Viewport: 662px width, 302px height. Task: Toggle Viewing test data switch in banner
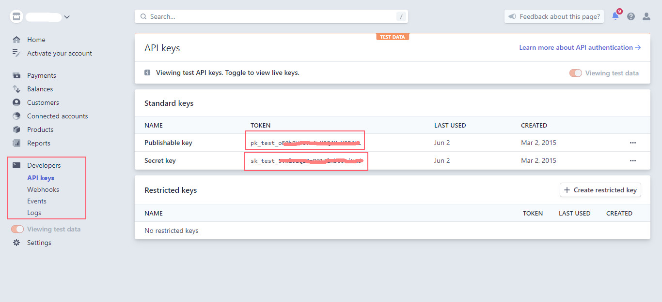pos(576,73)
